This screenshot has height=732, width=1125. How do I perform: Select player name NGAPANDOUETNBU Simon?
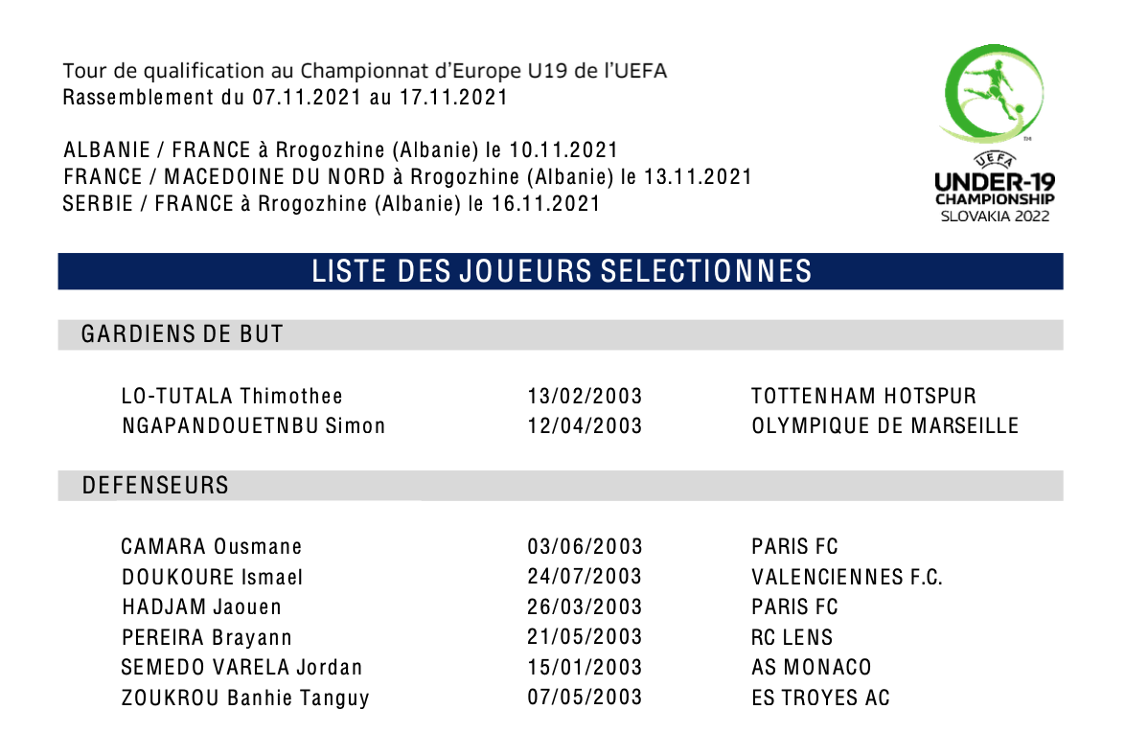point(253,426)
